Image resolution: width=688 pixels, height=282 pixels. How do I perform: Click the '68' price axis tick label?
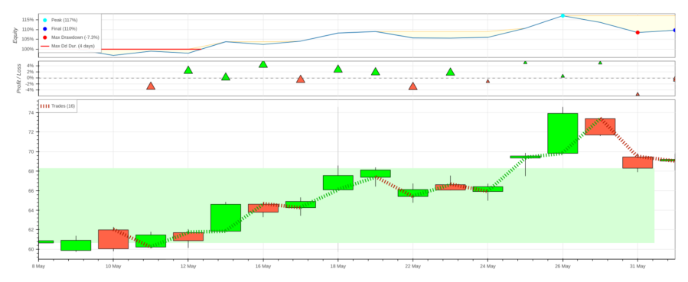[x=31, y=171]
